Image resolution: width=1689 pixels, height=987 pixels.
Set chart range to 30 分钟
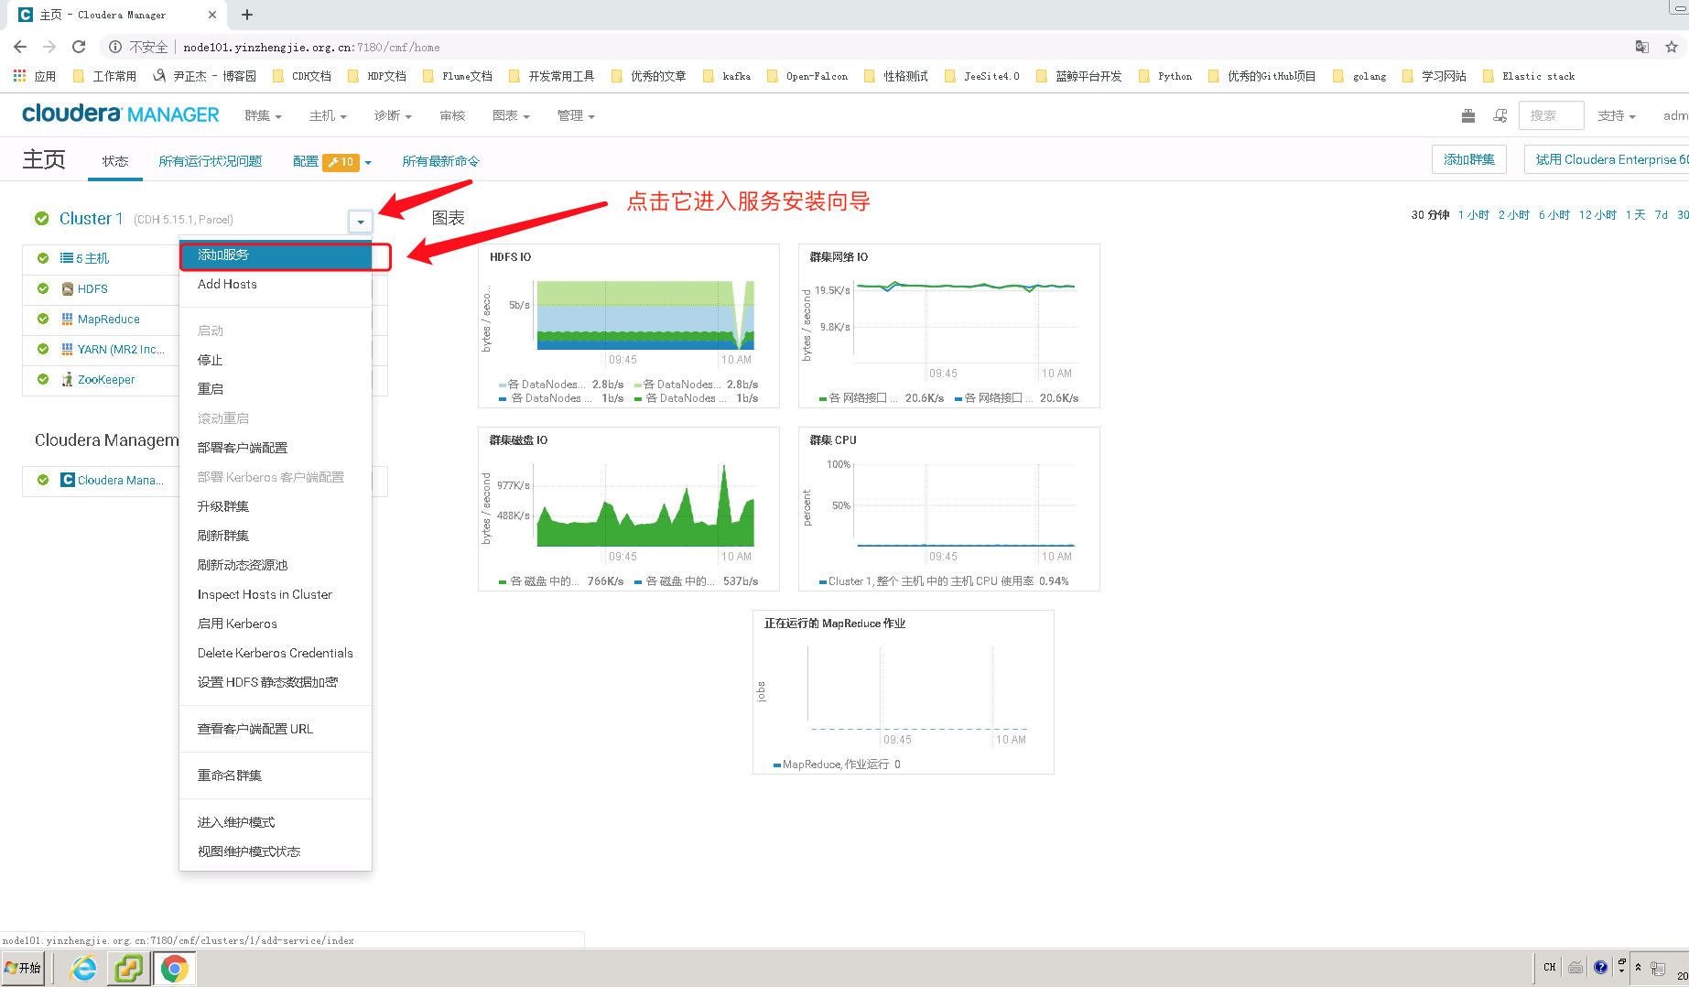tap(1429, 214)
